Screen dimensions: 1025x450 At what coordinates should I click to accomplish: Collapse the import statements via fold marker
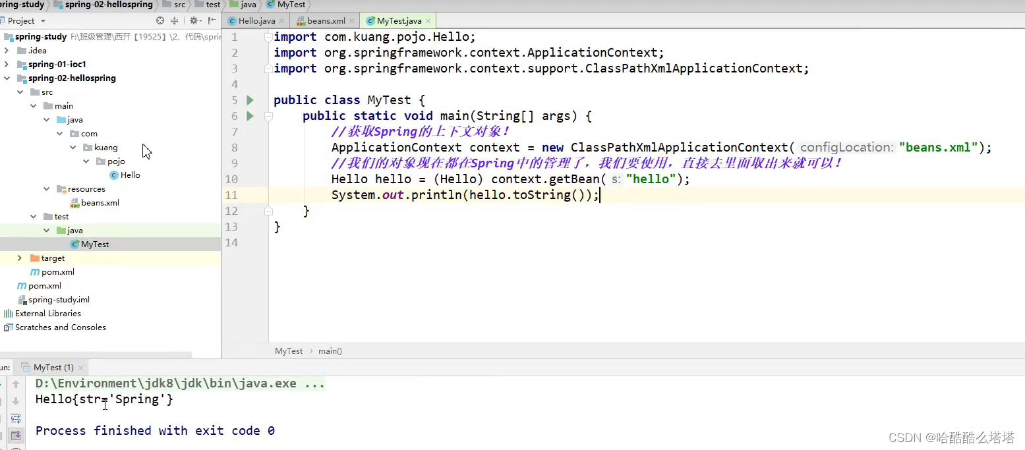click(x=268, y=38)
